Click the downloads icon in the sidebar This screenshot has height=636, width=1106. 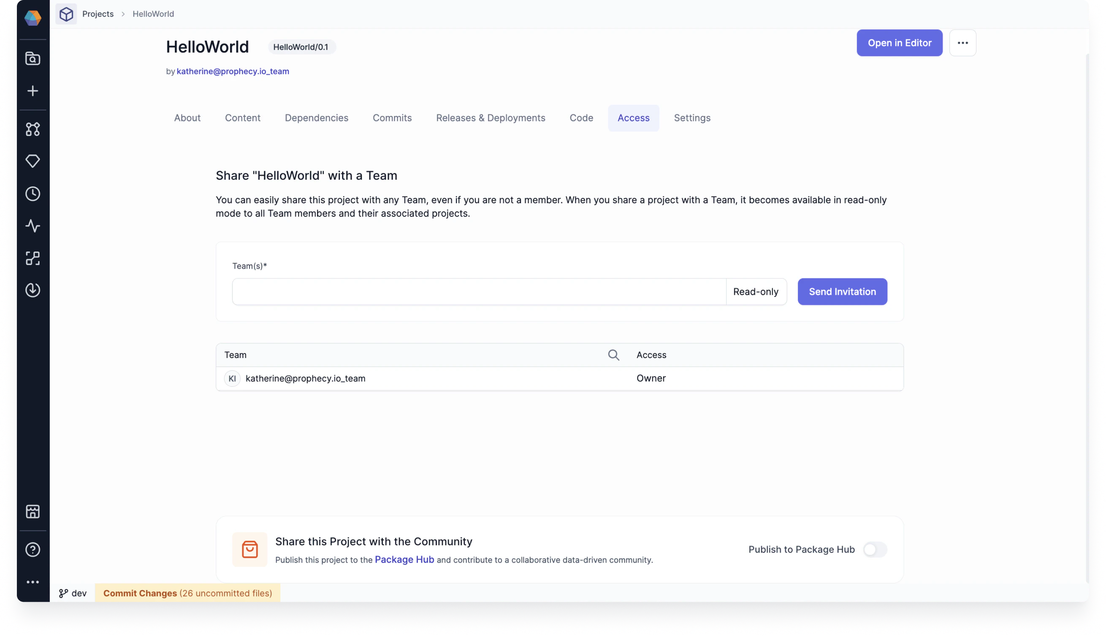click(33, 290)
